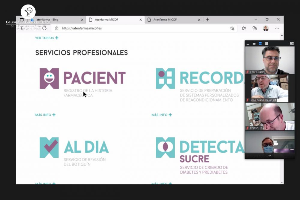Click "SERVICIO DE REVISIÓN DEL BOTIQUÍN" text
Screen dimensions: 300x200
[x=85, y=162]
